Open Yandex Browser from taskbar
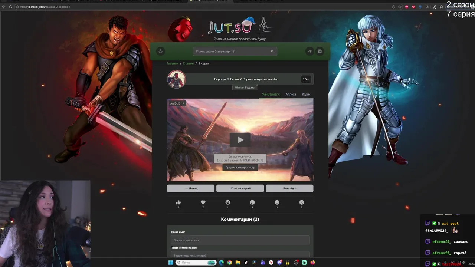 [271, 263]
